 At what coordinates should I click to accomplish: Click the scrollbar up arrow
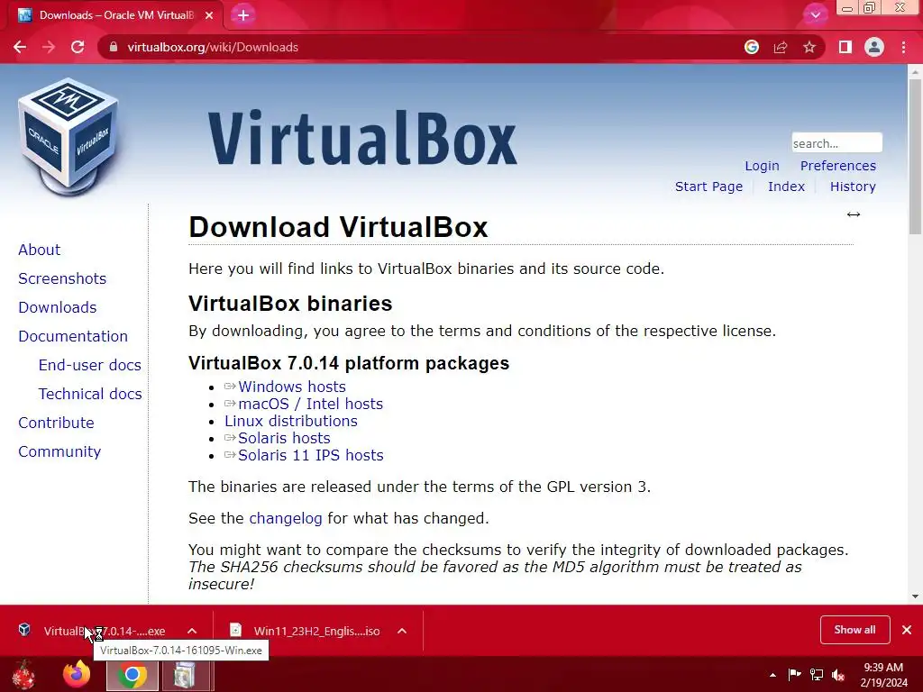tap(915, 71)
